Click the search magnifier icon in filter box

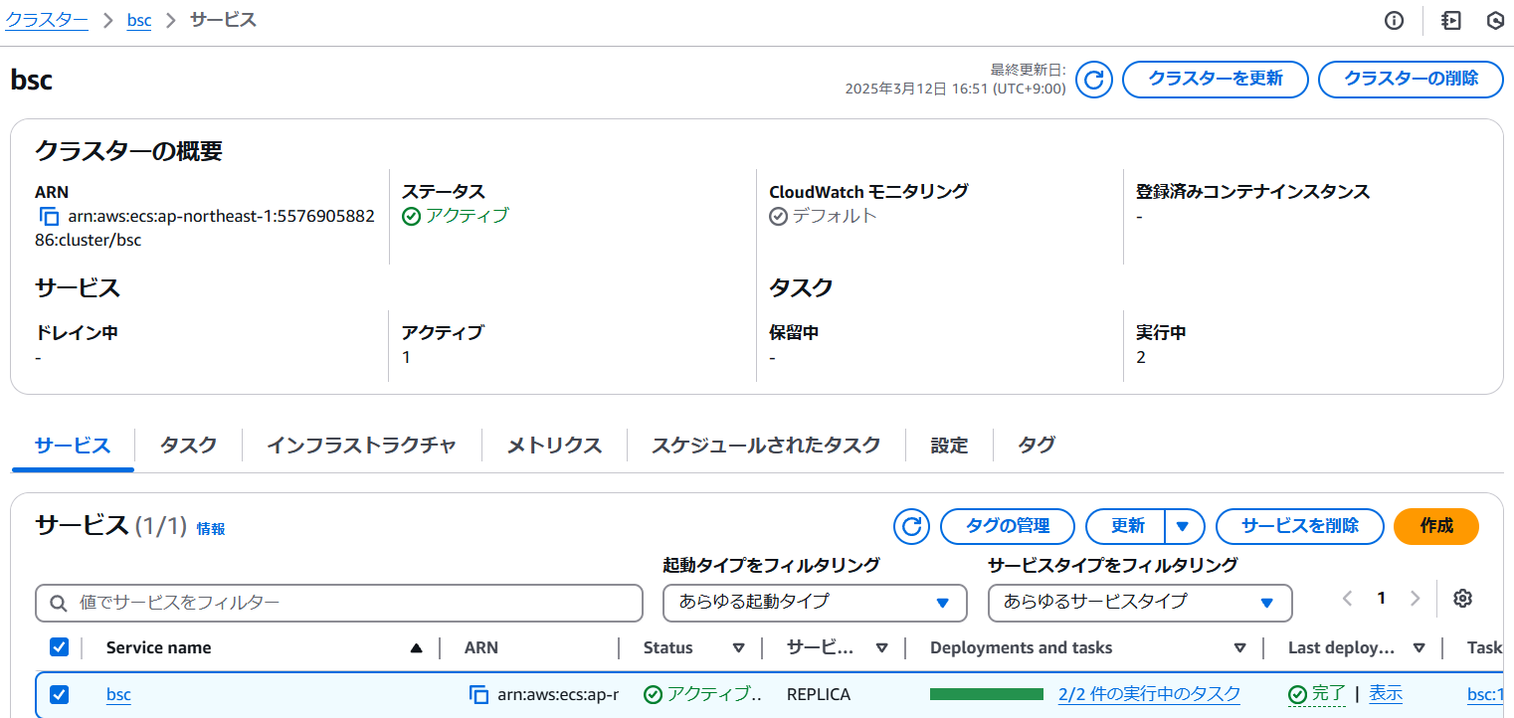[x=60, y=603]
